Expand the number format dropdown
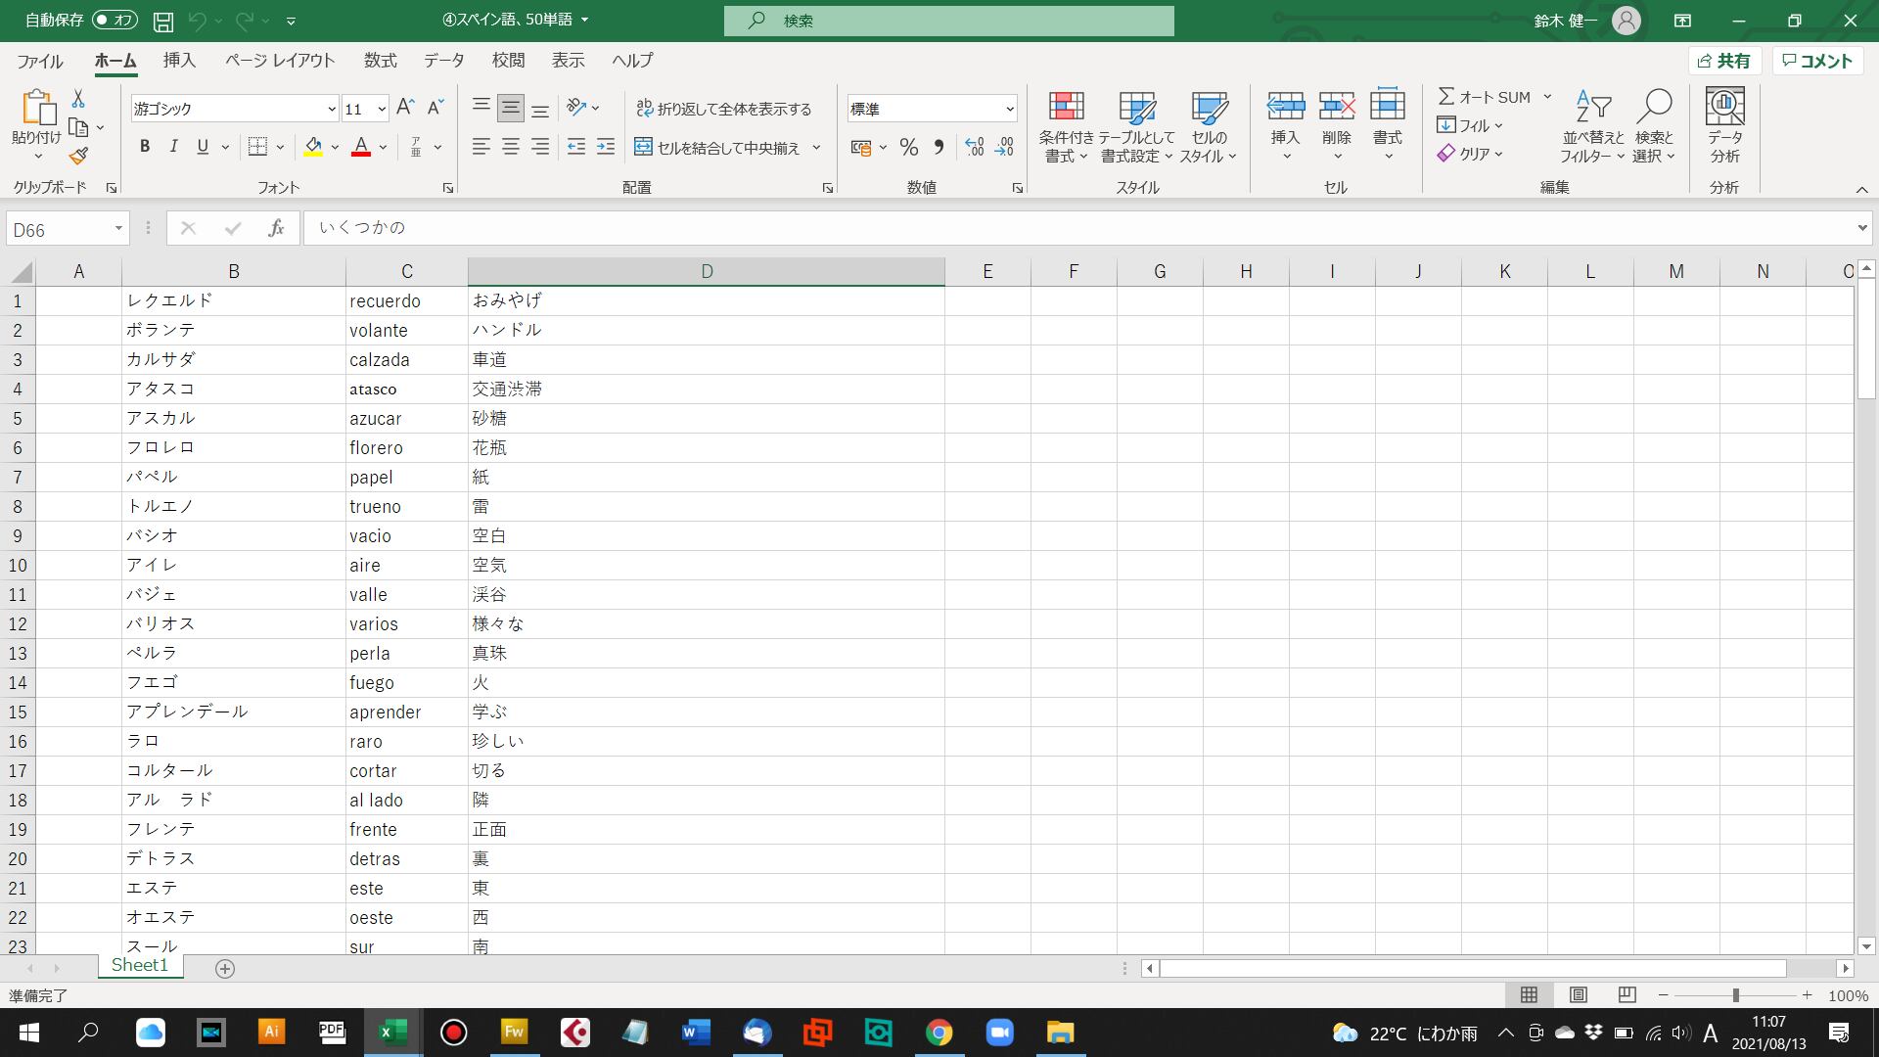Screen dimensions: 1879x1057 1009,109
